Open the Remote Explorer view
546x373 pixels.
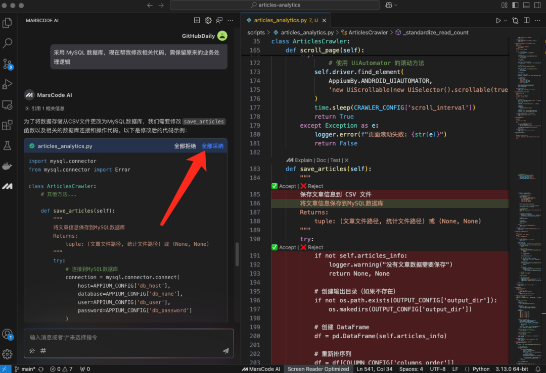[x=7, y=104]
